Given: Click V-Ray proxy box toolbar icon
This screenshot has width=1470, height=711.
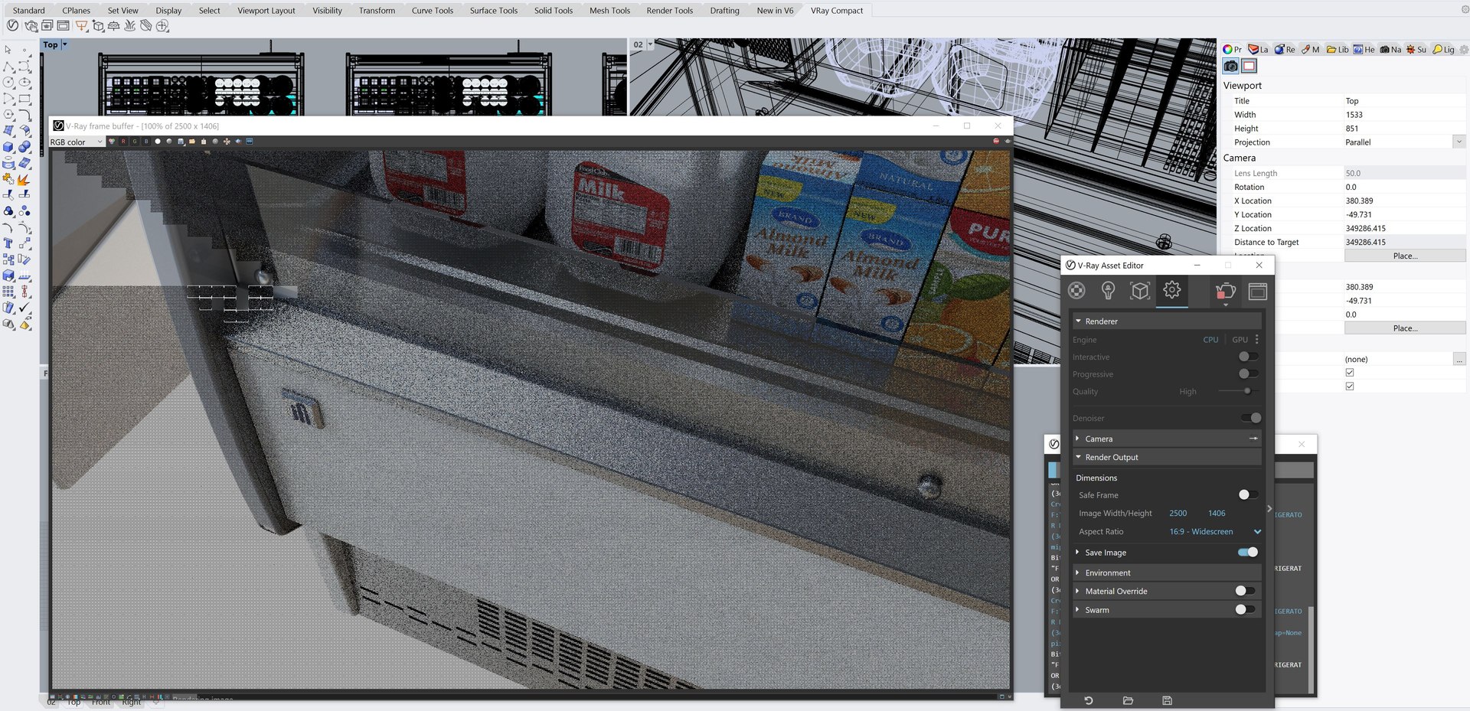Looking at the screenshot, I should (x=98, y=26).
